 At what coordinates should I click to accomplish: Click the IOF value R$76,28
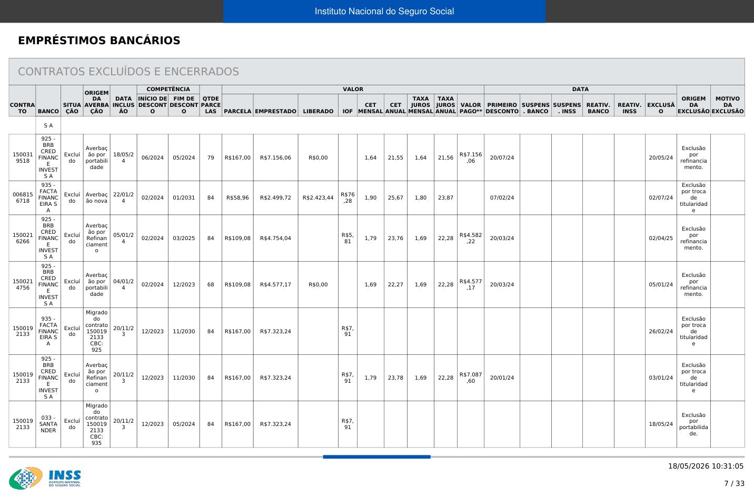coord(348,197)
